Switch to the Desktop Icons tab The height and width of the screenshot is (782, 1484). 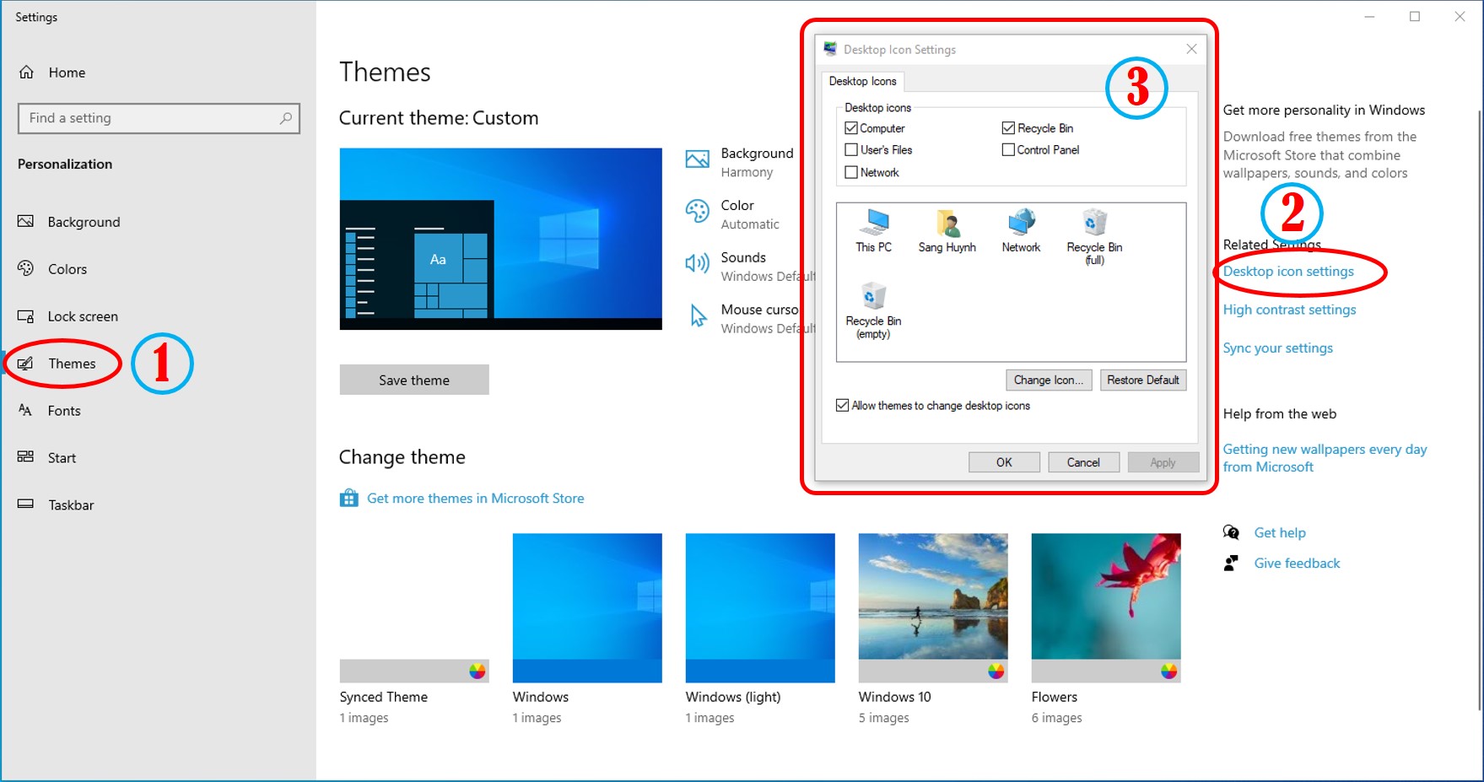click(x=862, y=81)
